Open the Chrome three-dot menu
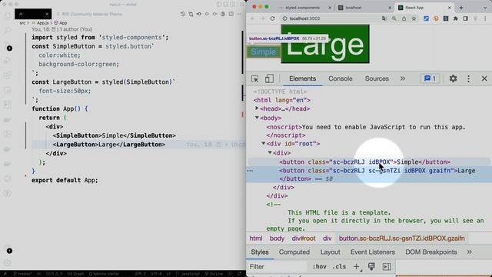 pyautogui.click(x=485, y=18)
